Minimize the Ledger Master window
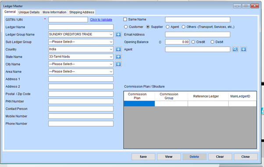Image resolution: width=264 pixels, height=167 pixels. tap(237, 6)
